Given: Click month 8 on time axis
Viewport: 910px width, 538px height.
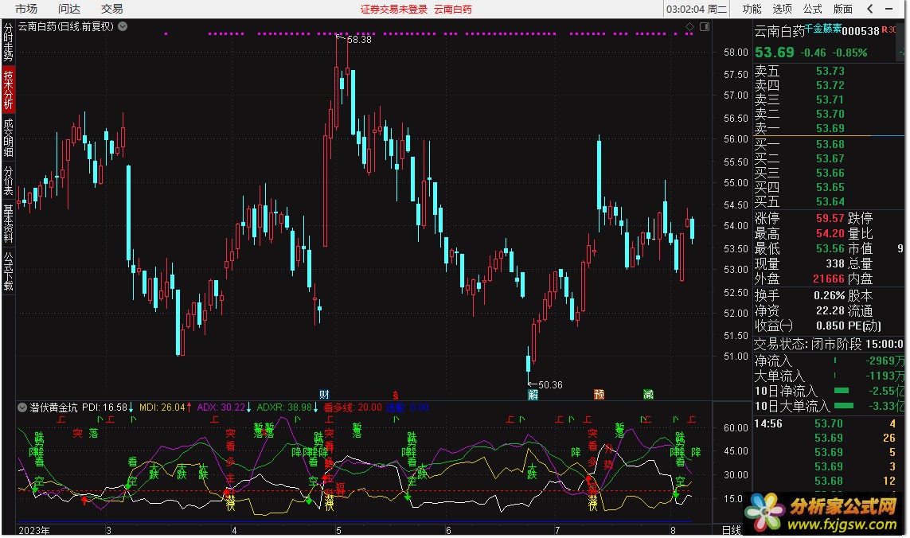Looking at the screenshot, I should 674,531.
